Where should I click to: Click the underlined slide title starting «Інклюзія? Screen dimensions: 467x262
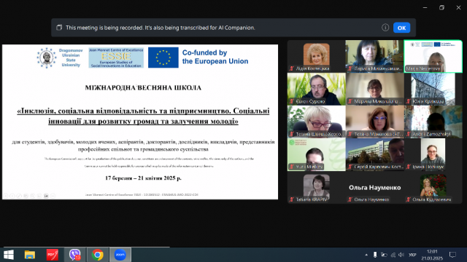pos(143,116)
